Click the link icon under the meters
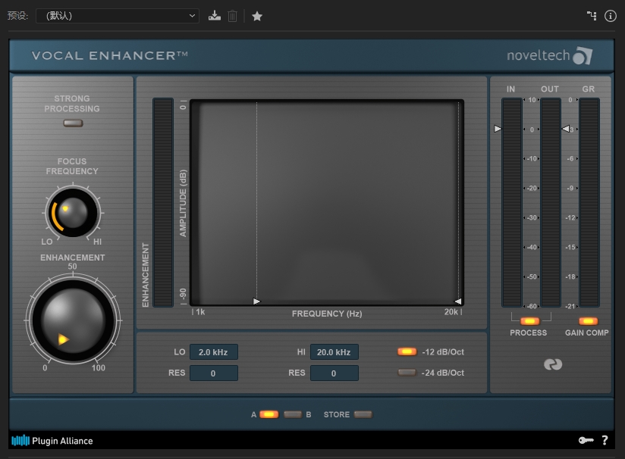The width and height of the screenshot is (625, 459). pyautogui.click(x=553, y=364)
